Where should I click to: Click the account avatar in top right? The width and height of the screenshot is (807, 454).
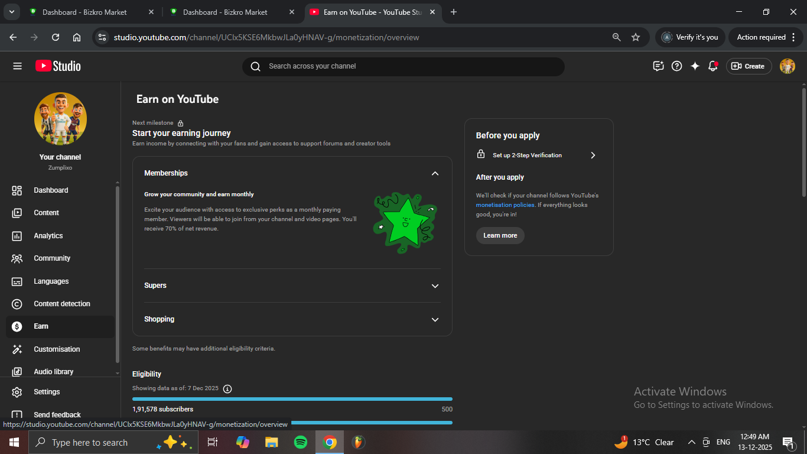tap(788, 66)
